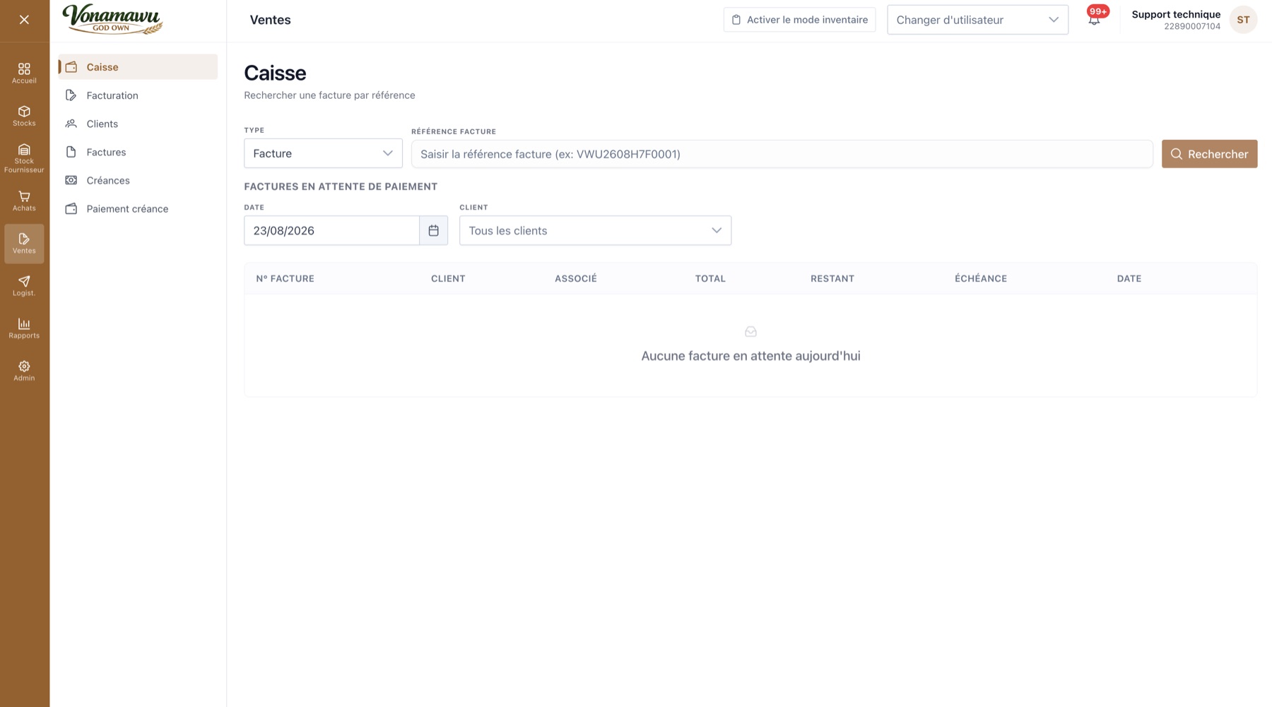Open the Rapports chart module
The height and width of the screenshot is (707, 1272).
click(24, 328)
